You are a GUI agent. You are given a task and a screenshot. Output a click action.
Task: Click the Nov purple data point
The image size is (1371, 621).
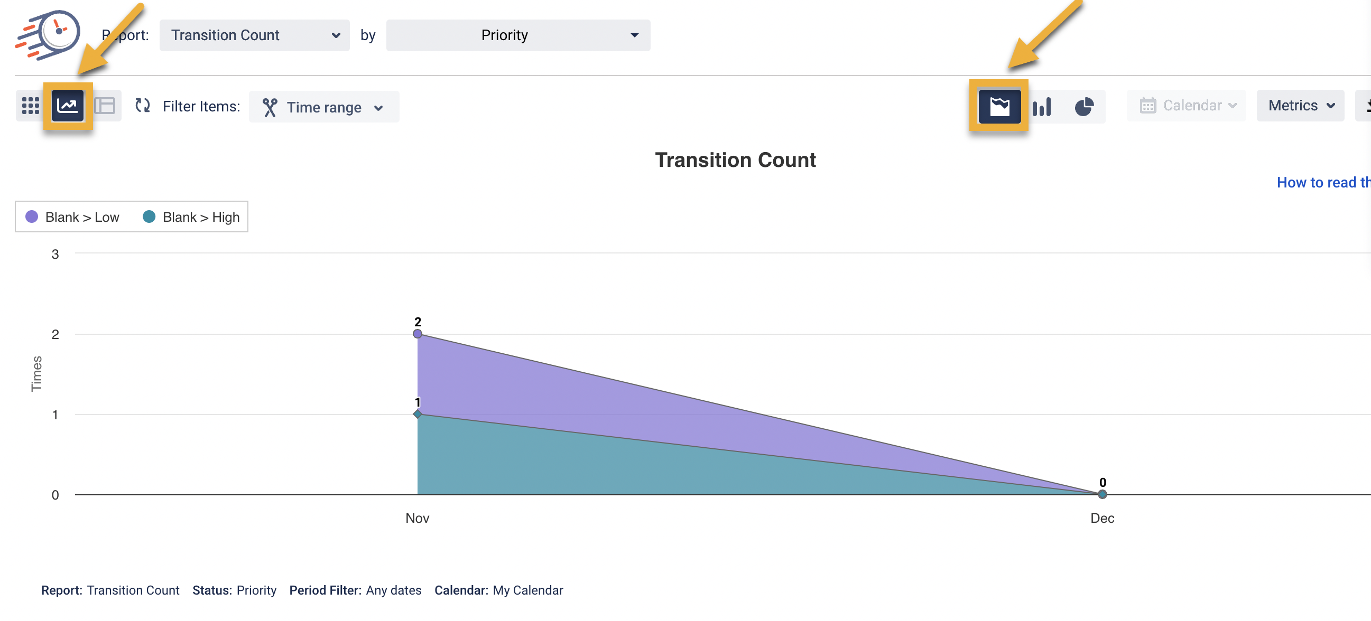pos(417,334)
